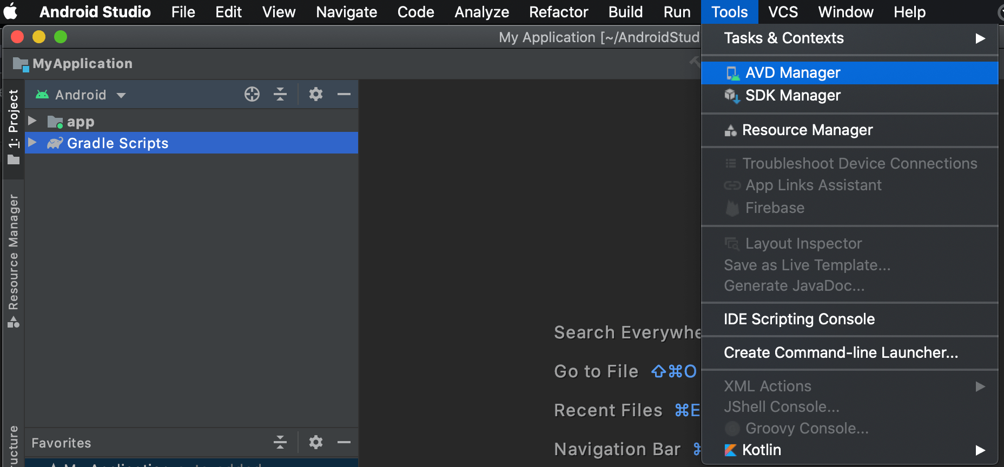Screen dimensions: 1004x467
Task: Expand the Gradle Scripts tree node
Action: pos(32,143)
